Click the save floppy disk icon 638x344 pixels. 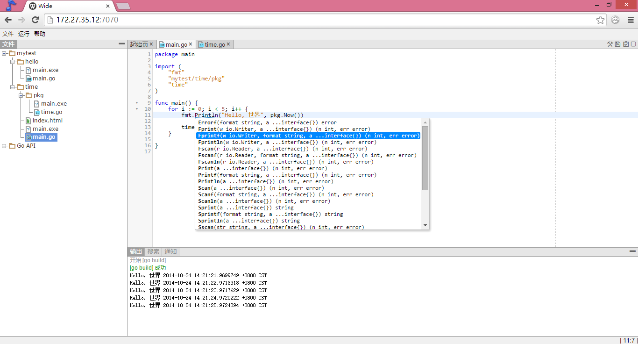tap(618, 44)
